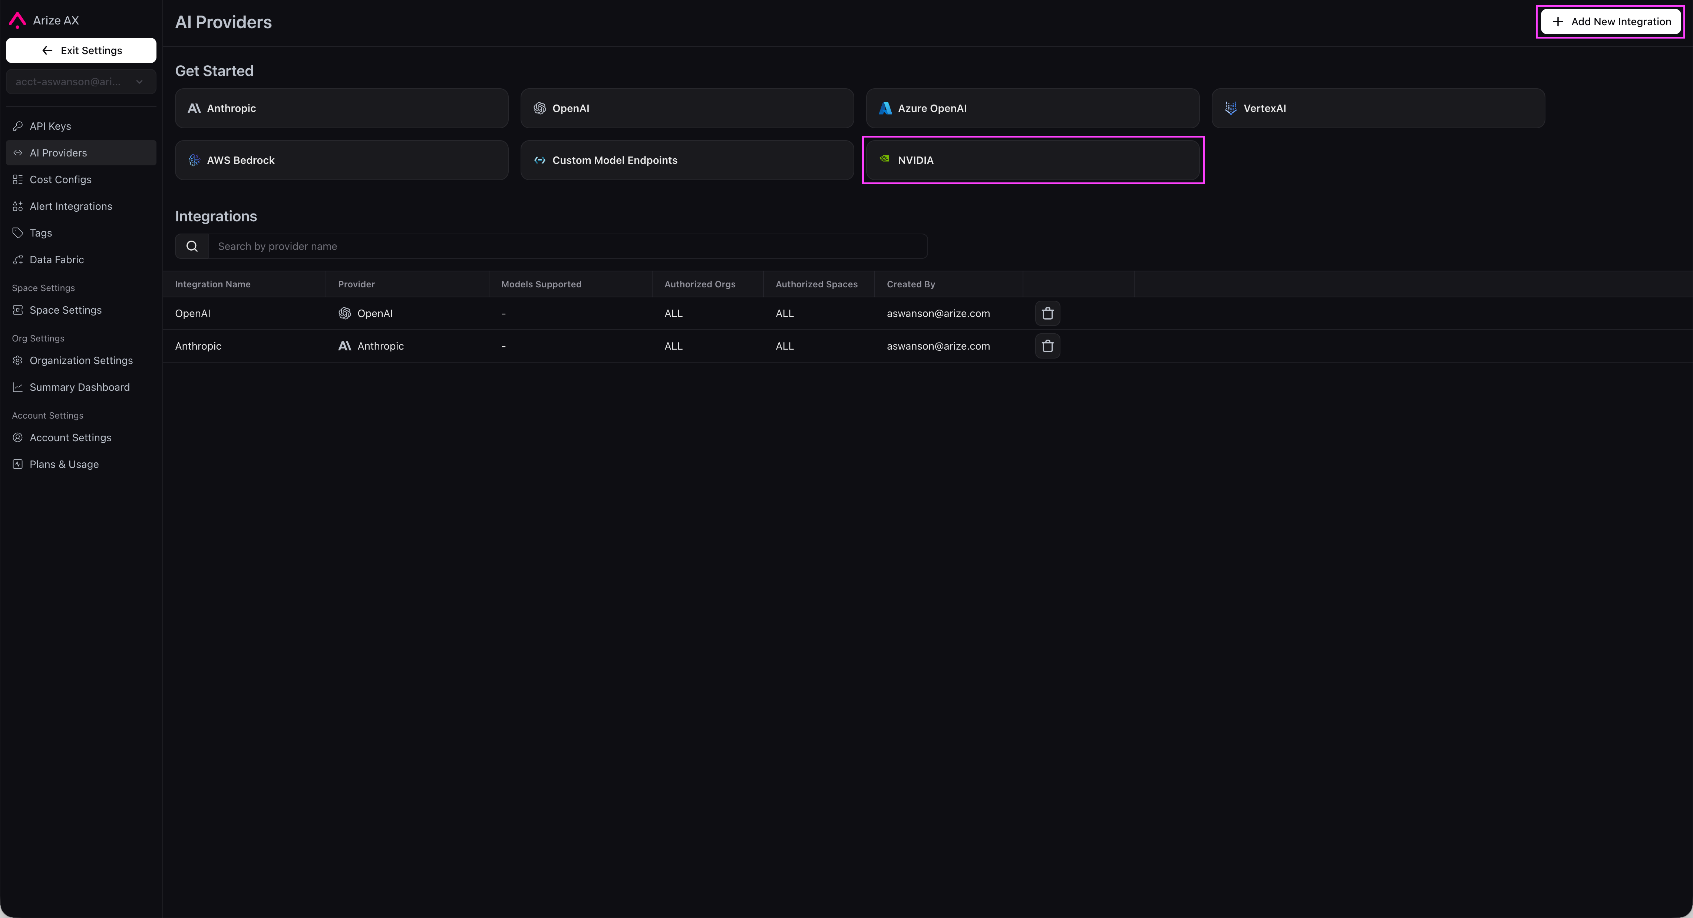Screen dimensions: 1693x918
Task: Open the Azure OpenAI provider card
Action: (x=1033, y=108)
